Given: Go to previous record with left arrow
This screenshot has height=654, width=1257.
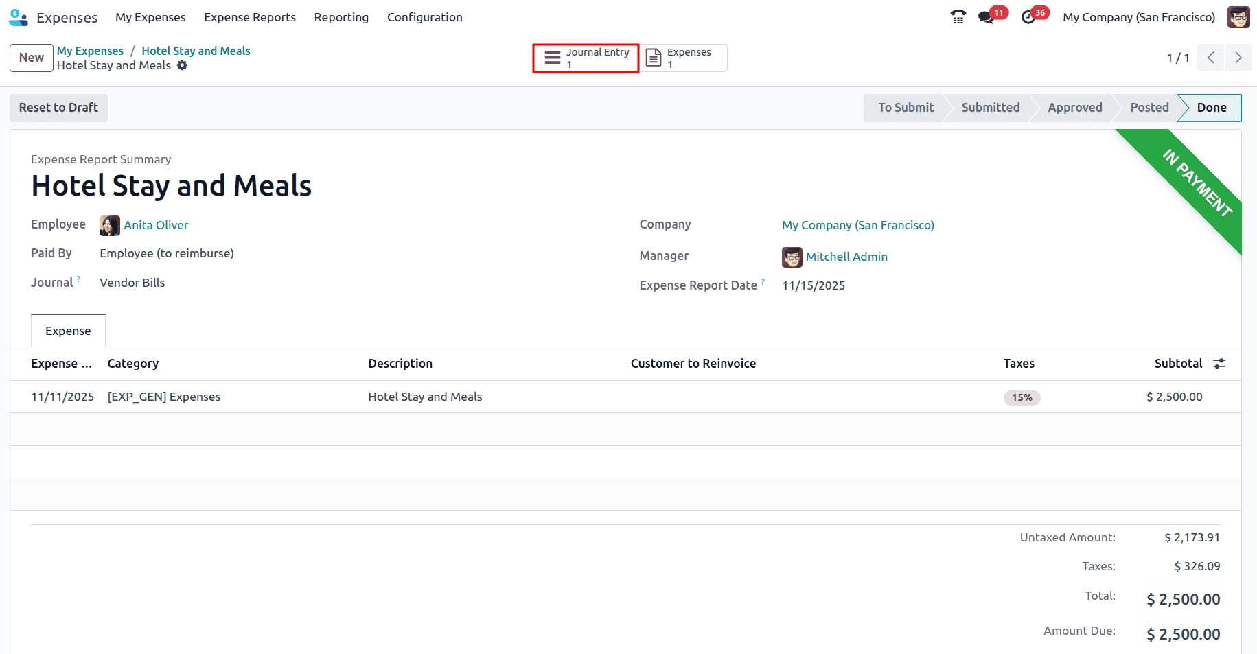Looking at the screenshot, I should [1210, 58].
